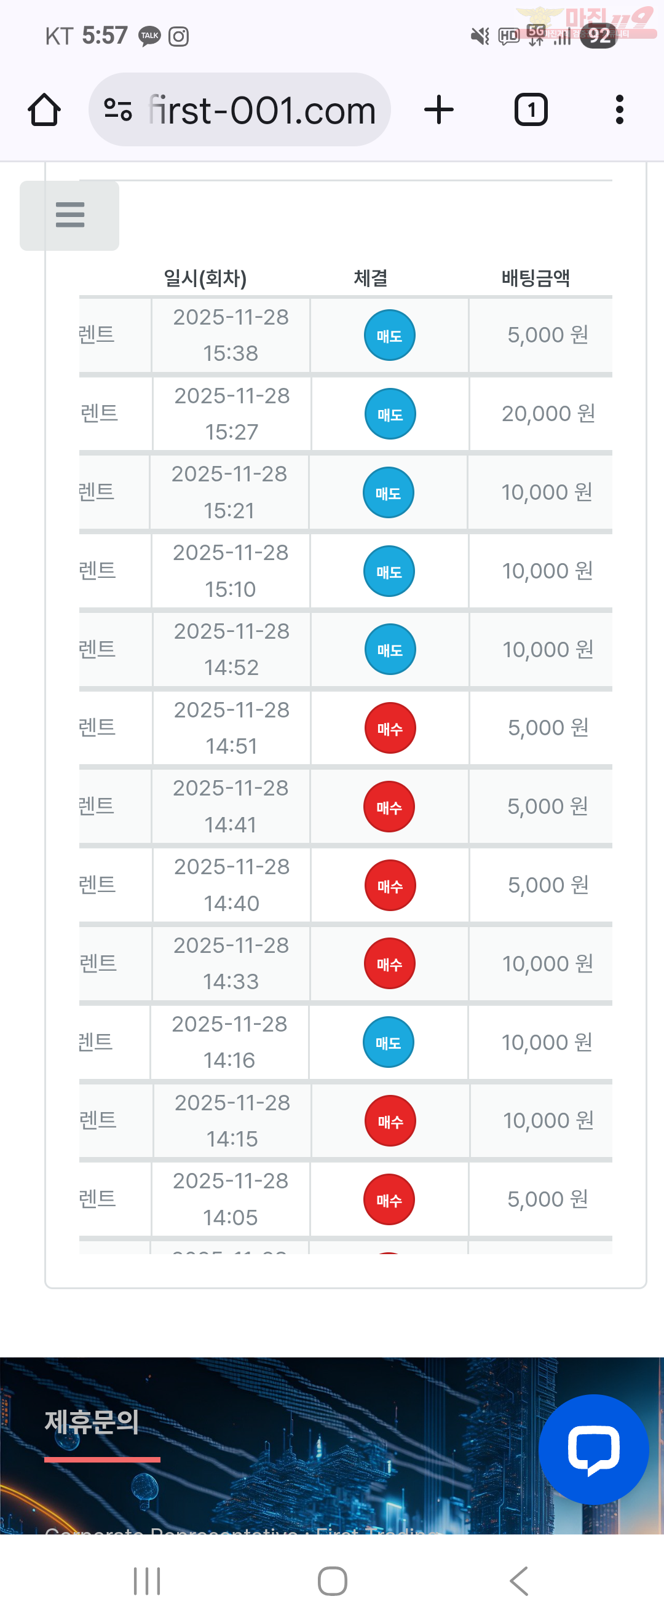The width and height of the screenshot is (664, 1623).
Task: Open the blue live chat bubble
Action: [x=593, y=1448]
